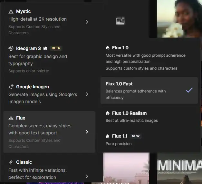This screenshot has width=202, height=184.
Task: Click the premium crown next to Ideogram 3
Action: 45,48
